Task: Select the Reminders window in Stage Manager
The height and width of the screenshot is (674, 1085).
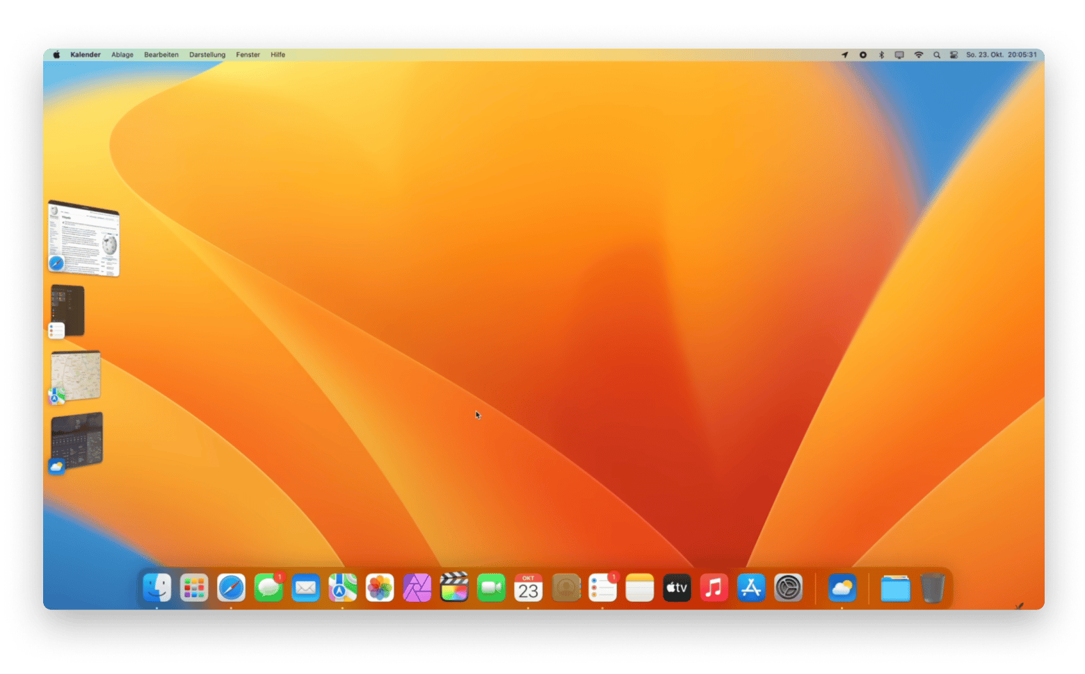Action: click(x=67, y=311)
